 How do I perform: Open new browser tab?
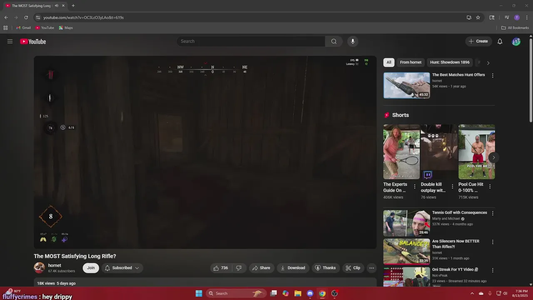[x=73, y=6]
